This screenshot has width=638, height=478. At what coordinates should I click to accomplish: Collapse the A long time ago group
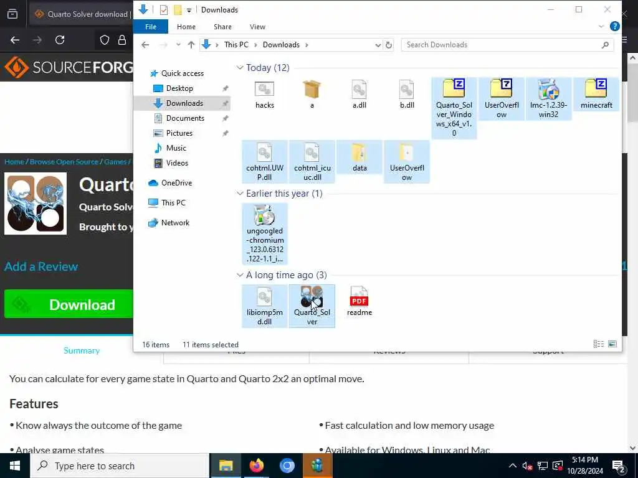(240, 275)
